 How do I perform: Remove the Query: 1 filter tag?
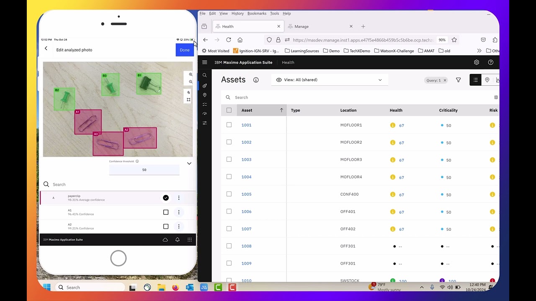[445, 80]
